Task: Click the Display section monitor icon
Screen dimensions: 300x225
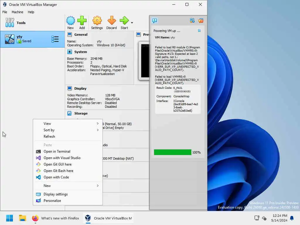Action: pos(70,88)
